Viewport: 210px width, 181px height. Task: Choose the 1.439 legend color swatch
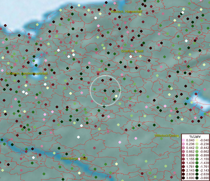point(183,163)
